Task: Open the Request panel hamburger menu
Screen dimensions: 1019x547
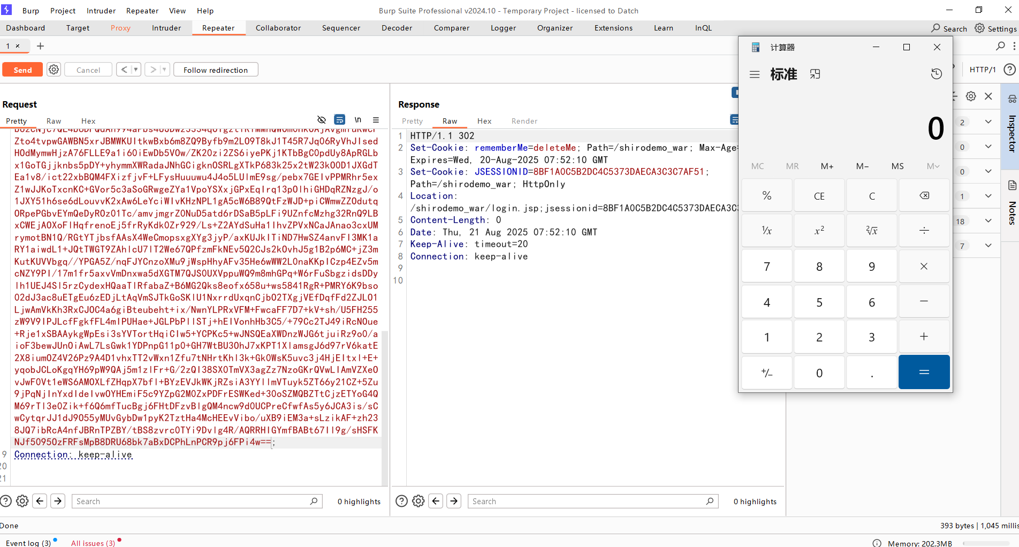Action: 376,120
